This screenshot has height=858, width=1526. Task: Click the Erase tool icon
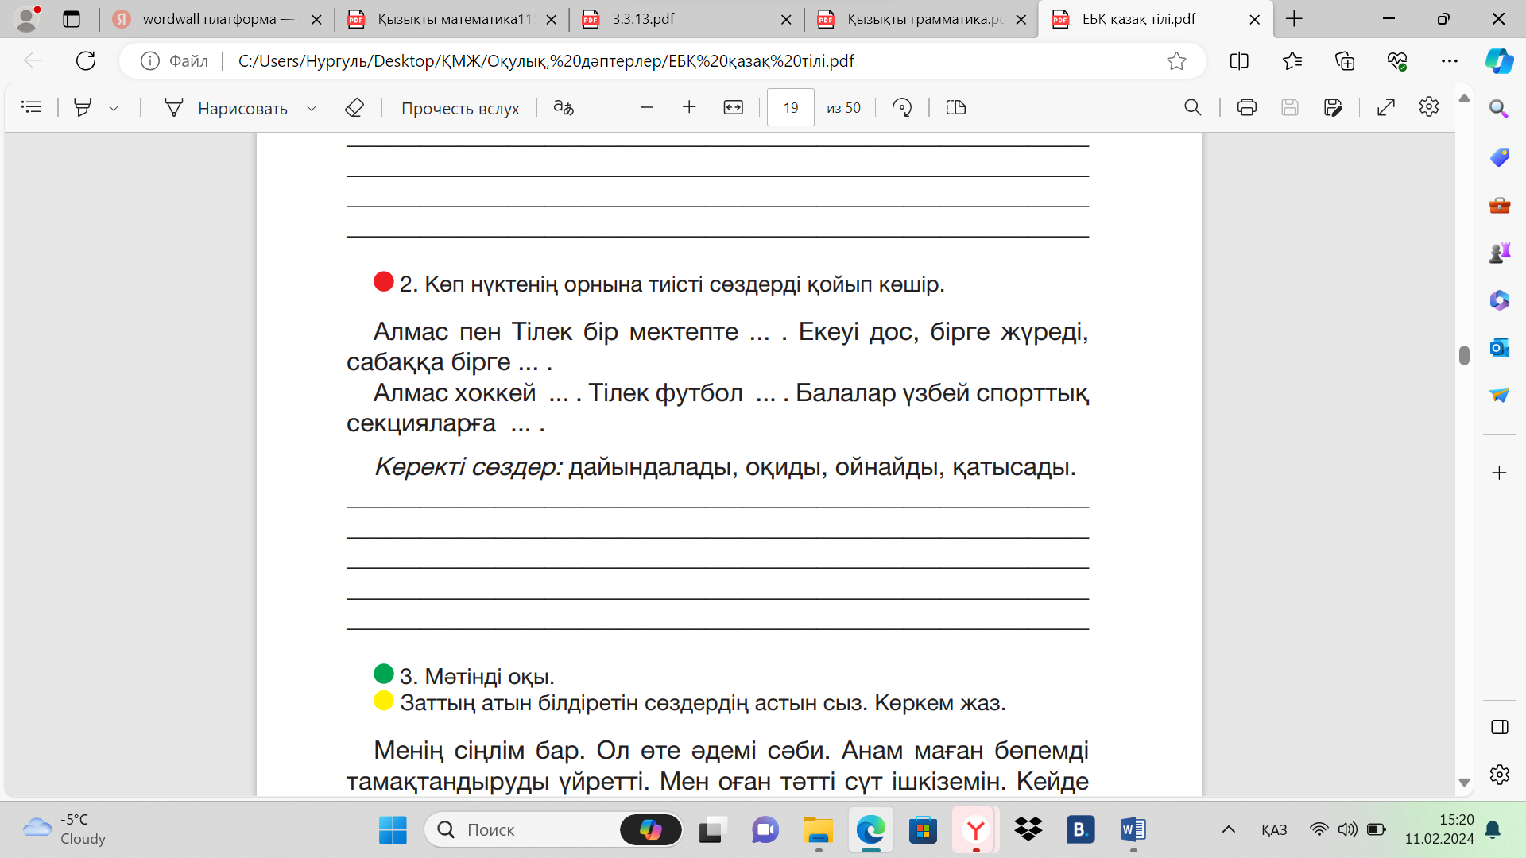point(354,107)
